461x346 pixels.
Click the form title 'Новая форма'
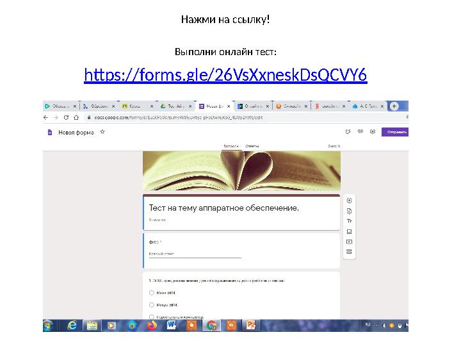click(x=76, y=133)
